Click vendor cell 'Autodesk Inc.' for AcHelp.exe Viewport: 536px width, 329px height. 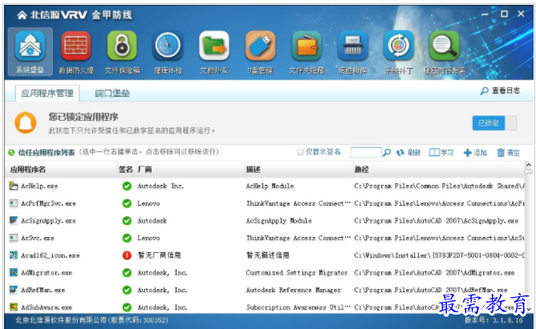click(160, 186)
